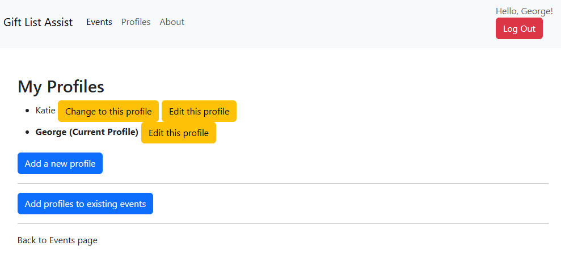Open the Profiles nav item
The width and height of the screenshot is (561, 254).
(136, 22)
